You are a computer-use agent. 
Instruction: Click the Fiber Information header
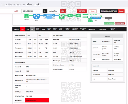(x=20, y=35)
